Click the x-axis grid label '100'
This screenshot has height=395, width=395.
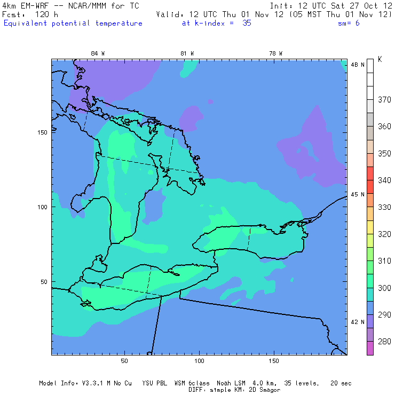click(199, 361)
